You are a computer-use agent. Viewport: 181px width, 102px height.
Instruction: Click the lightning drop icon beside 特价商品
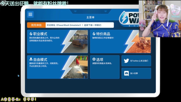(94, 34)
